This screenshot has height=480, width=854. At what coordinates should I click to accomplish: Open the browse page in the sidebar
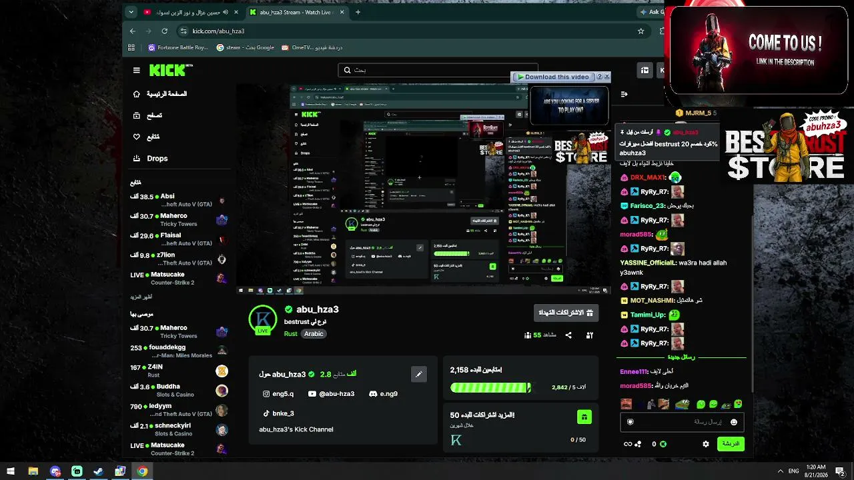point(147,115)
